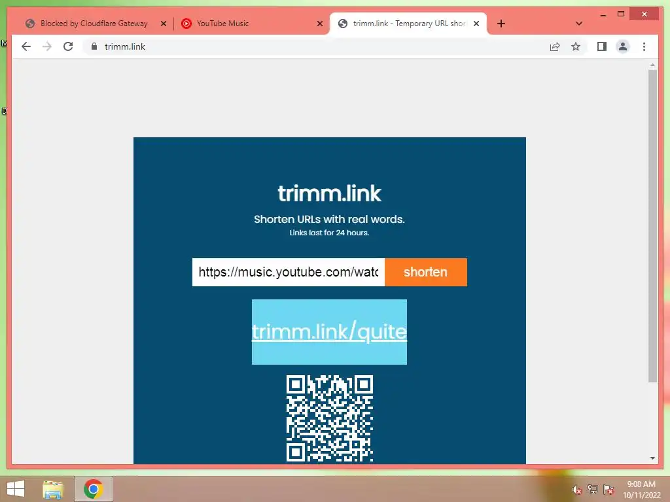Go back to the previous page
670x502 pixels.
(x=26, y=46)
